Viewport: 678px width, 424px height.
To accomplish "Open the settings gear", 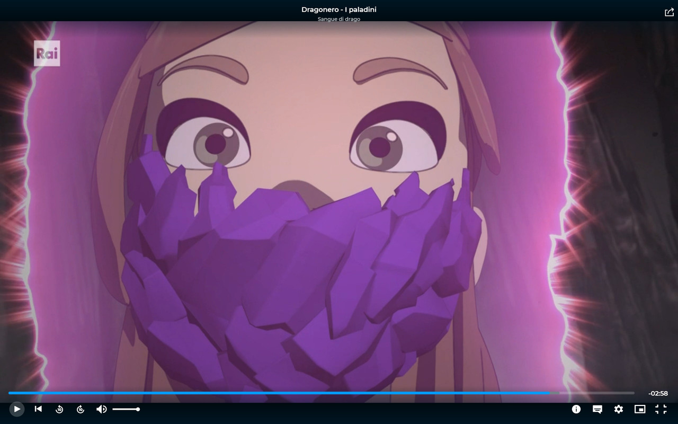I will pyautogui.click(x=619, y=409).
